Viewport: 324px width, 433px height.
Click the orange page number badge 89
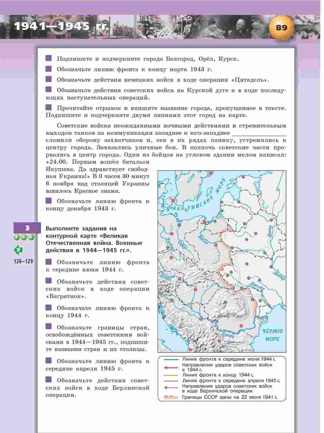(281, 28)
